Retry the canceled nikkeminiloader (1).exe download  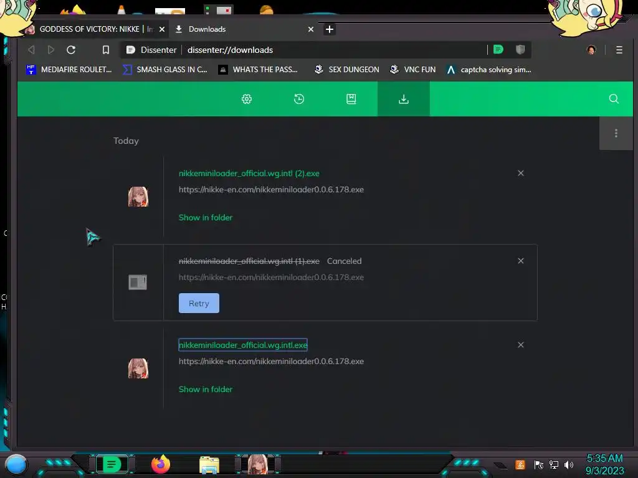199,303
